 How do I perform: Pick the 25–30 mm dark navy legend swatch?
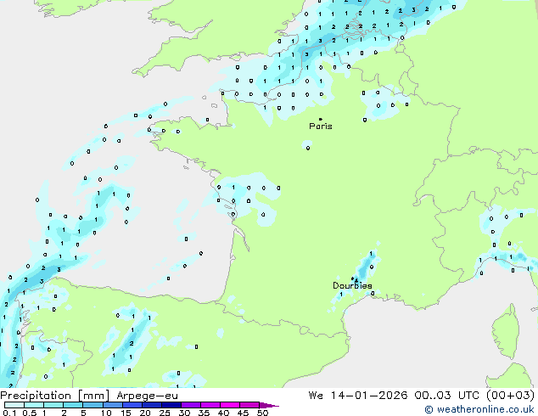pos(171,405)
